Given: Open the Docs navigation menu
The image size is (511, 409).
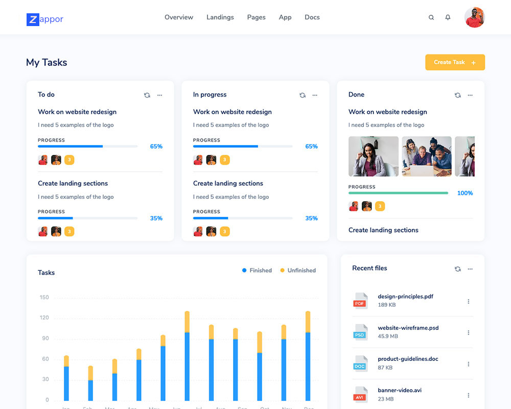Looking at the screenshot, I should [312, 17].
